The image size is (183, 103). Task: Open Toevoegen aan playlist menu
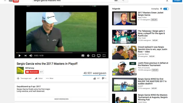point(24,78)
